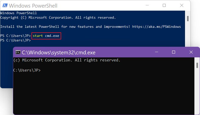Click the highlighted start cmd.exe command
Viewport: 200px width, 115px height.
click(x=46, y=36)
